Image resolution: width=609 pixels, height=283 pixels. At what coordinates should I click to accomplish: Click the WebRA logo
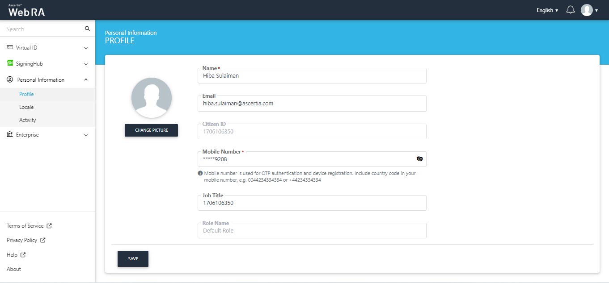tap(26, 11)
